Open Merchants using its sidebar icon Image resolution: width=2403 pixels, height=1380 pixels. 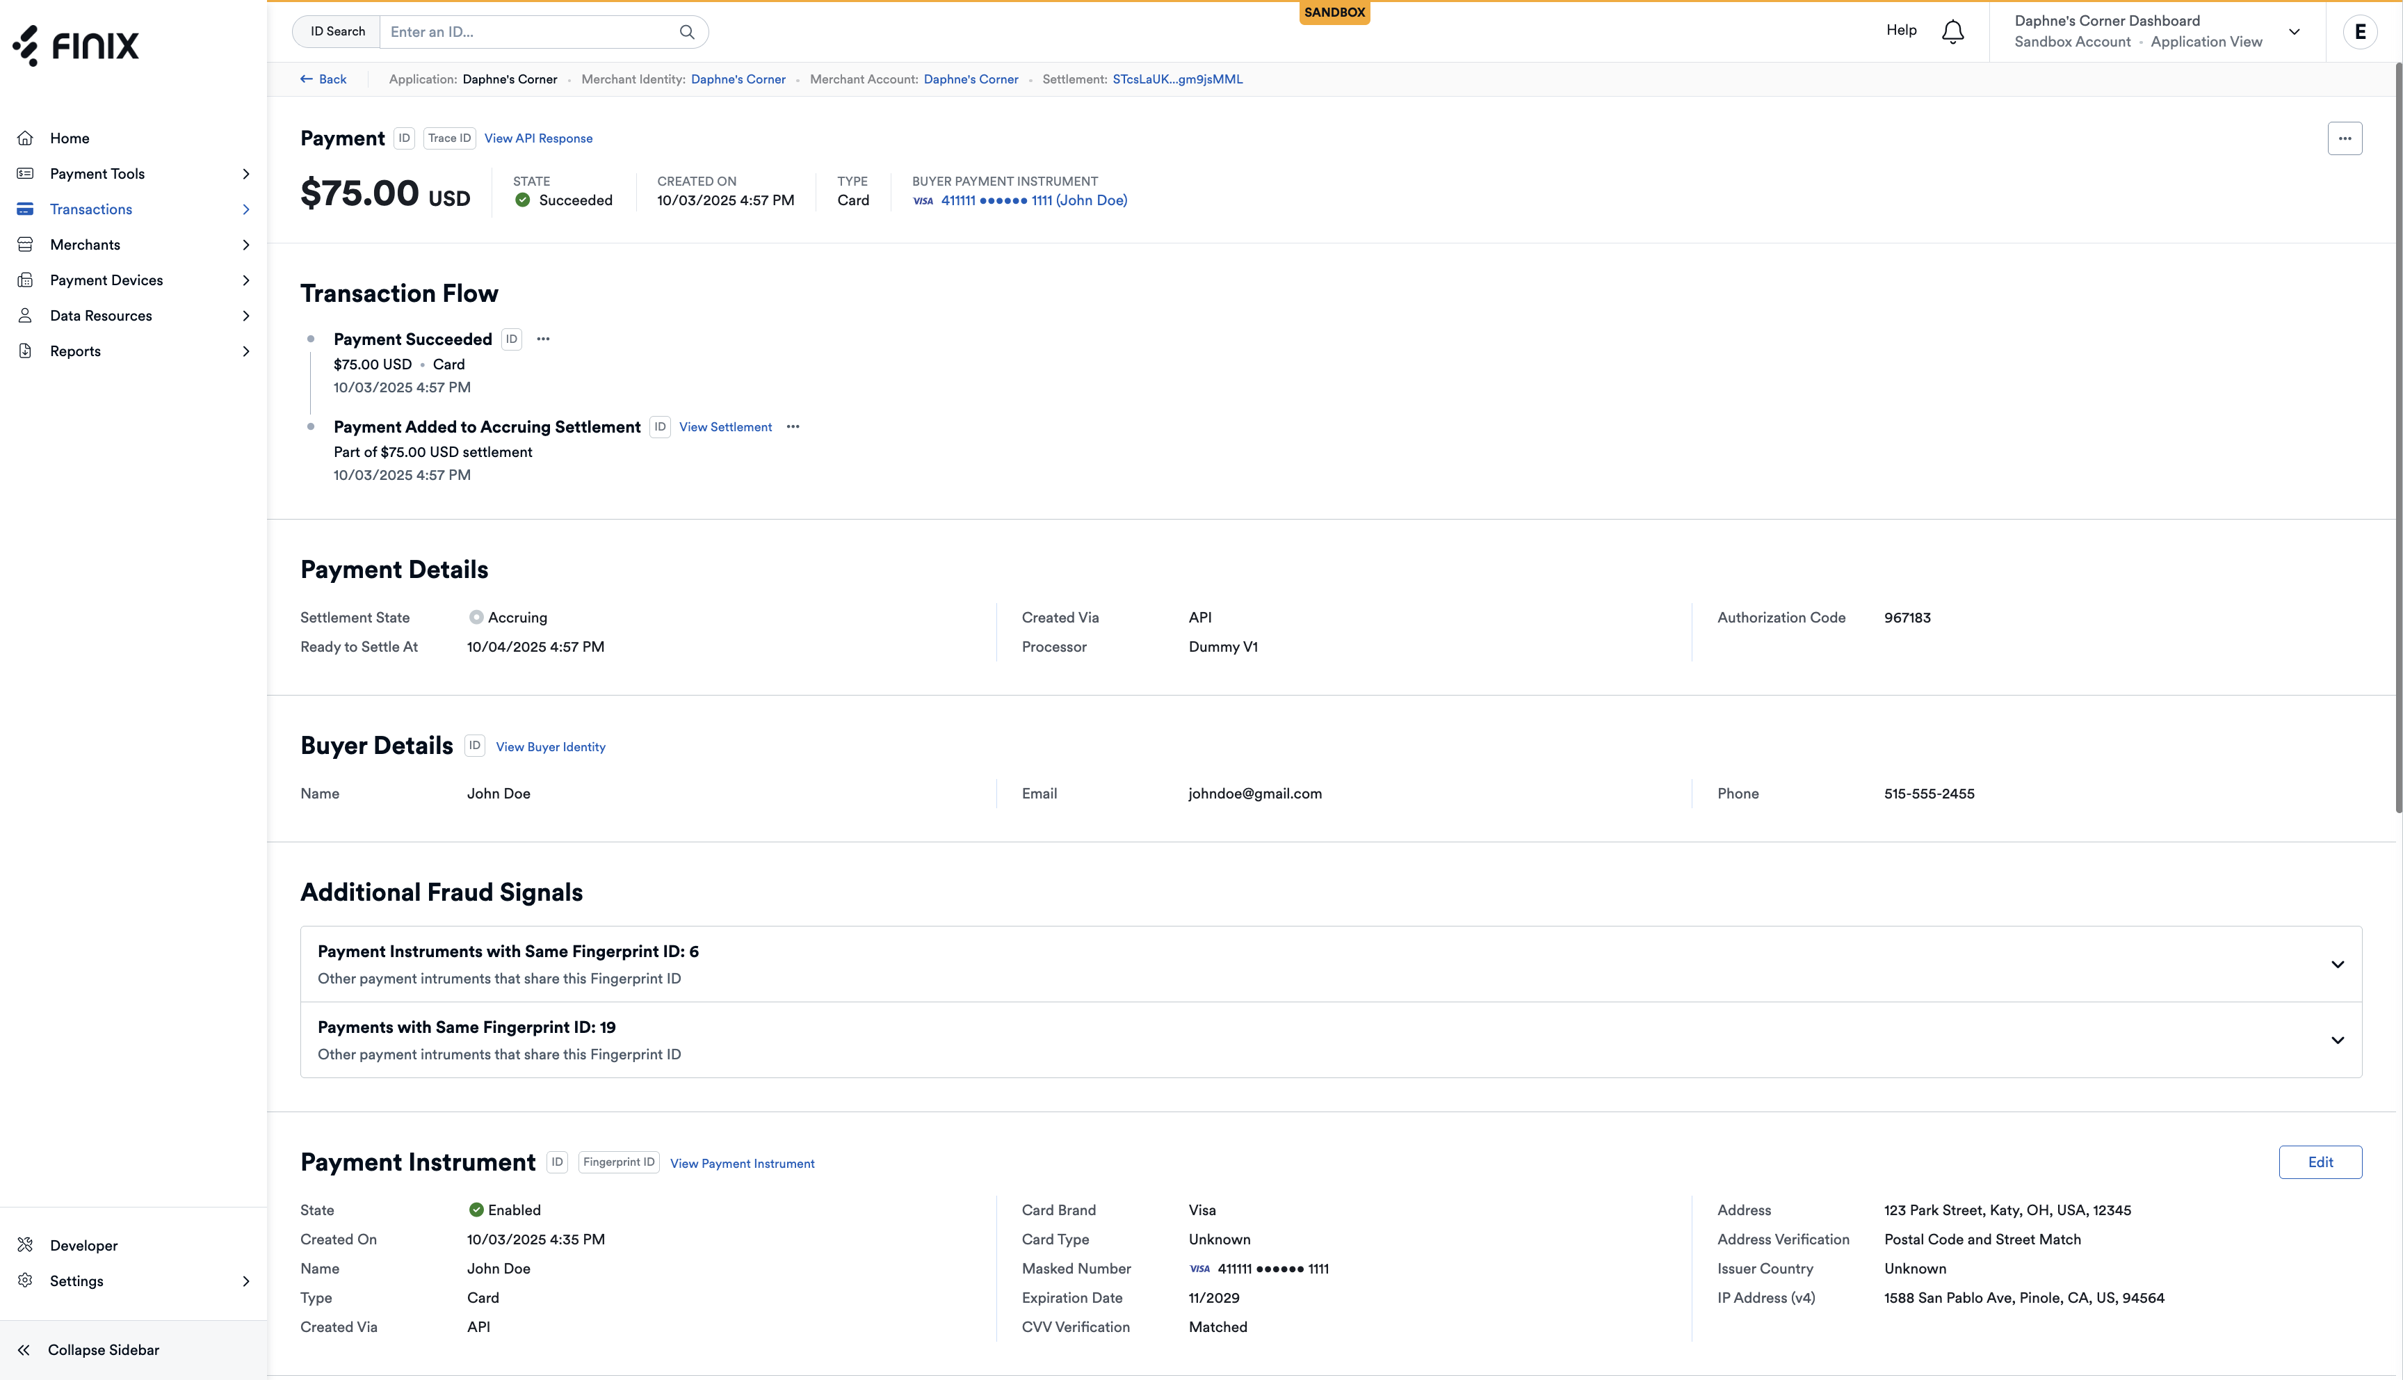(26, 245)
